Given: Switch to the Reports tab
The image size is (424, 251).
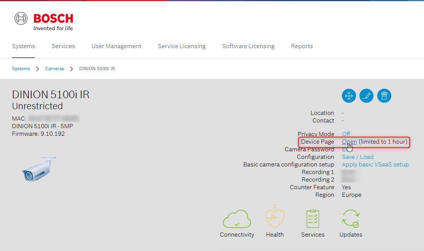Looking at the screenshot, I should [x=302, y=46].
